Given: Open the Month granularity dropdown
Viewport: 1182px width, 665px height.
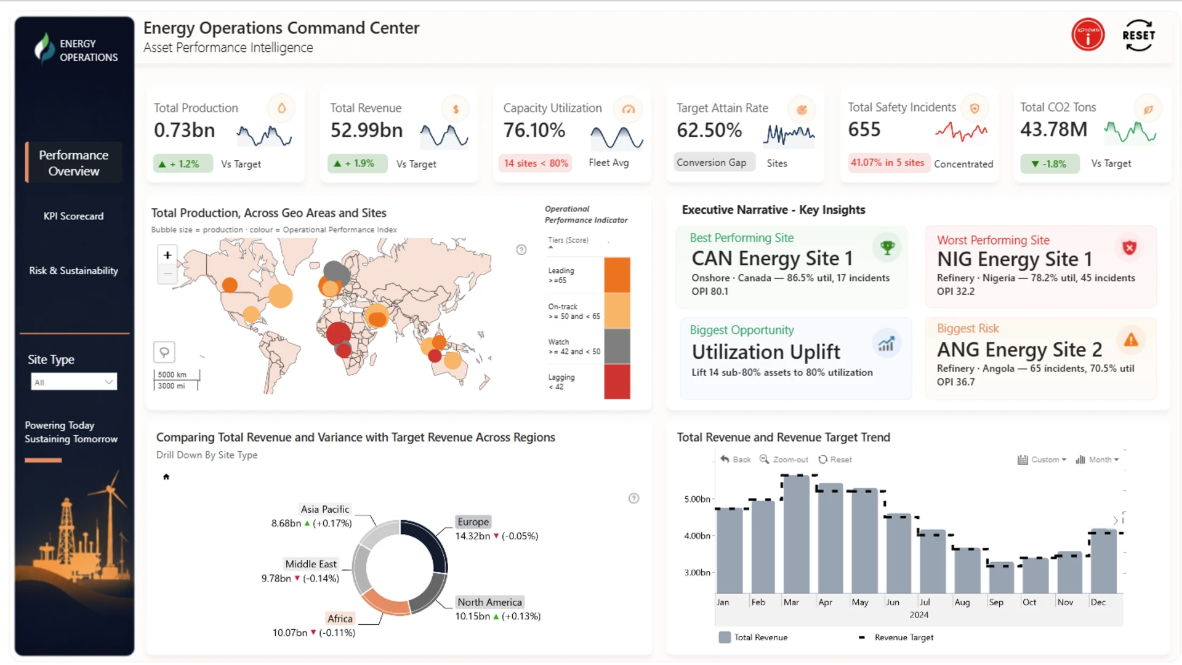Looking at the screenshot, I should tap(1097, 459).
